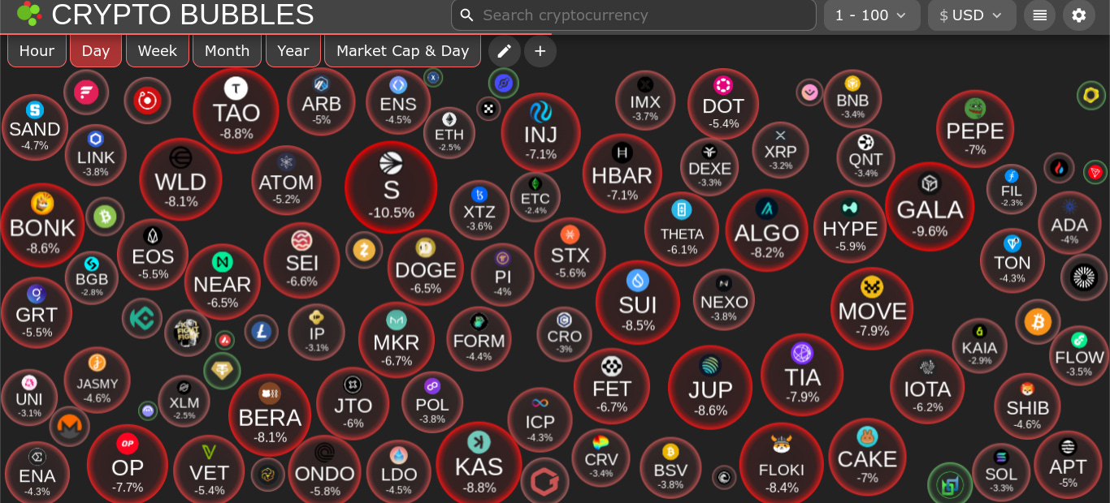Select the Year tab
This screenshot has width=1110, height=503.
(x=293, y=51)
